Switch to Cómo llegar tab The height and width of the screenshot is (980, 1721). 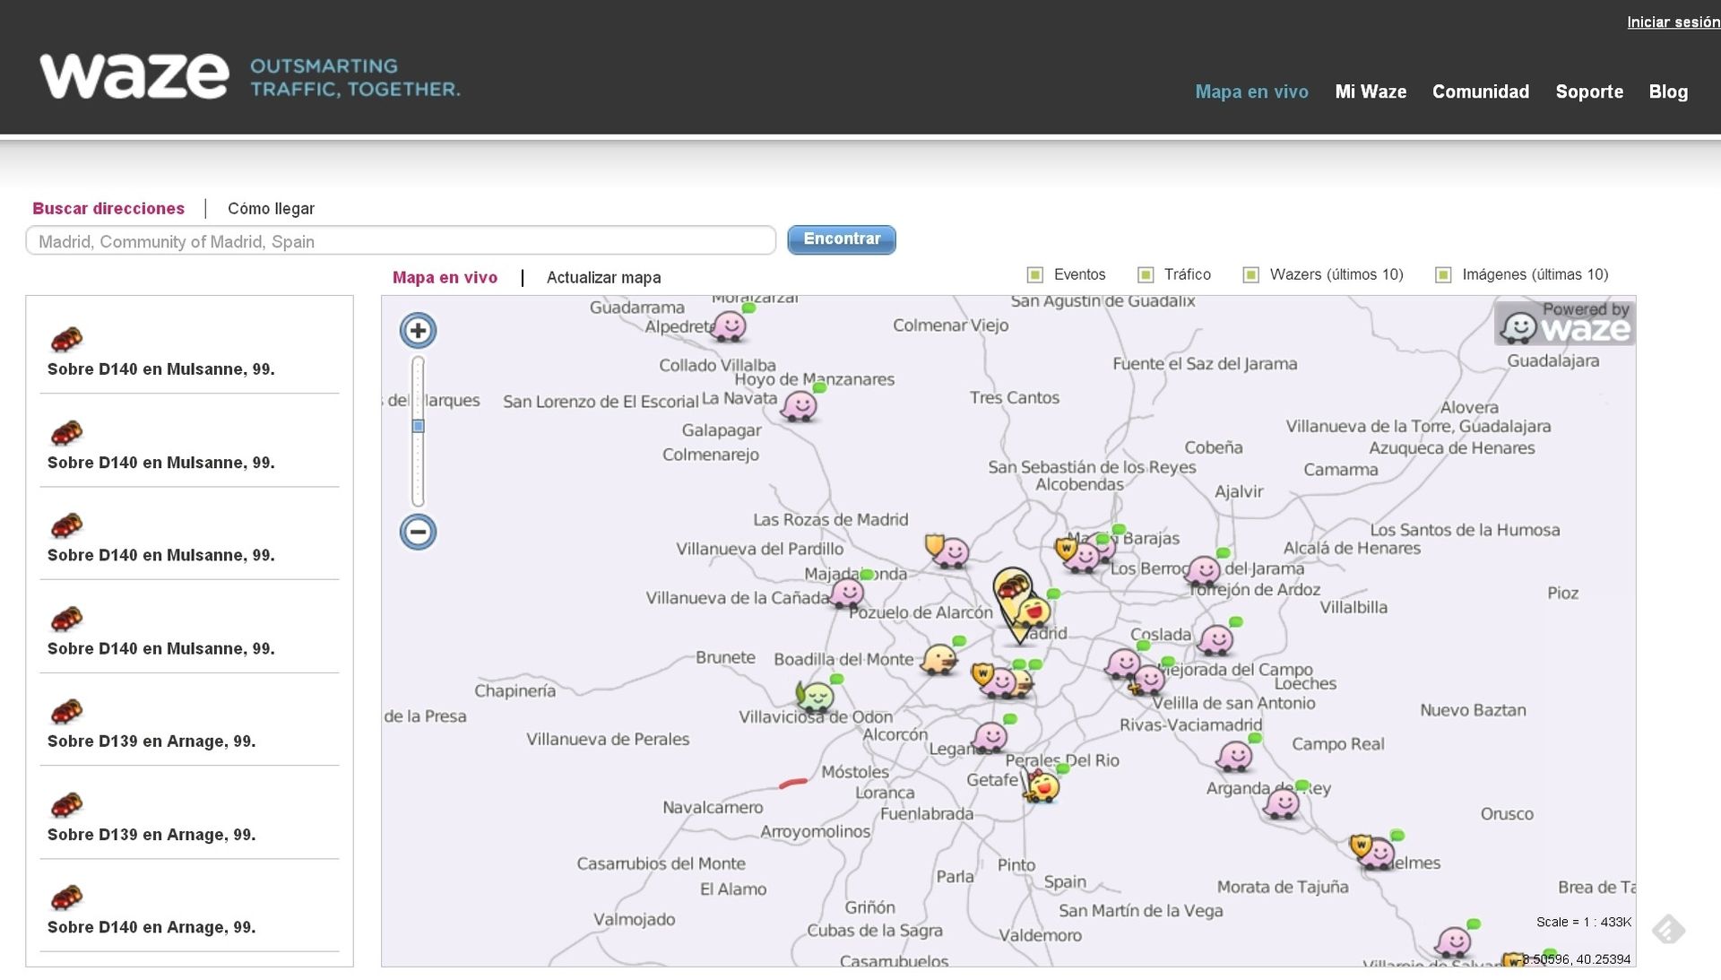(x=271, y=209)
